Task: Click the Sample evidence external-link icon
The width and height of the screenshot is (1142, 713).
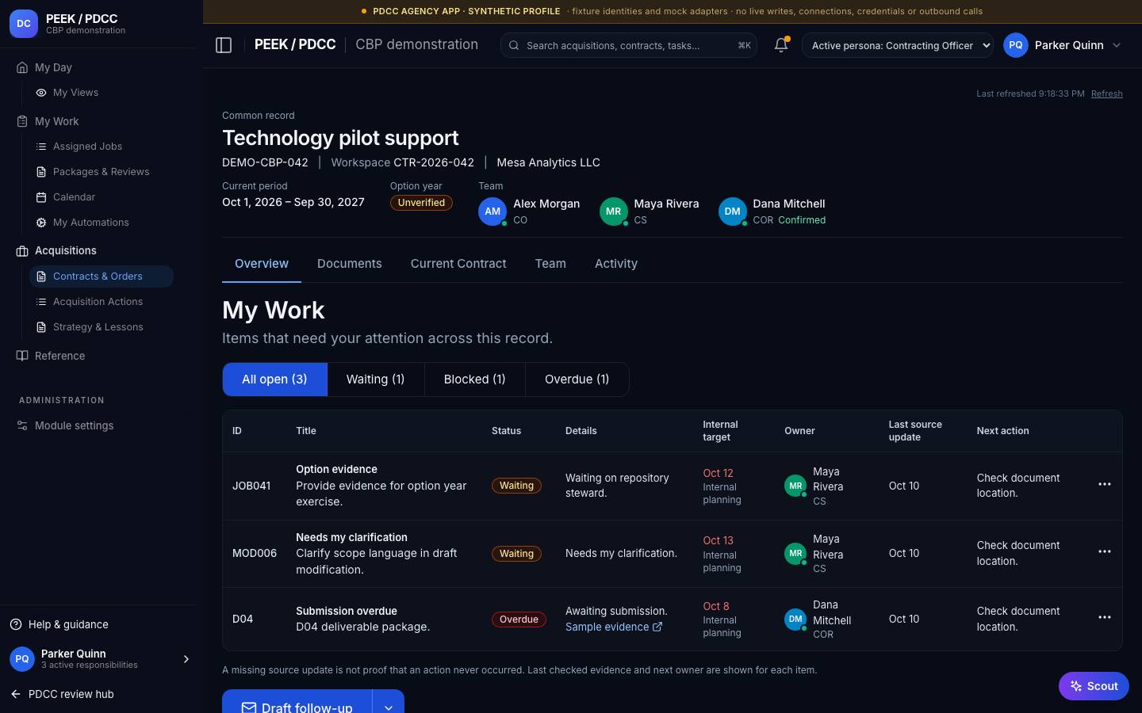Action: click(x=657, y=627)
